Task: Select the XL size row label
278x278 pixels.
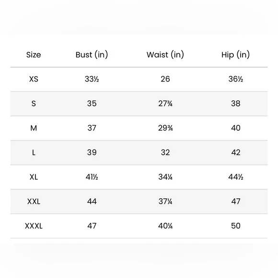Action: coord(34,177)
